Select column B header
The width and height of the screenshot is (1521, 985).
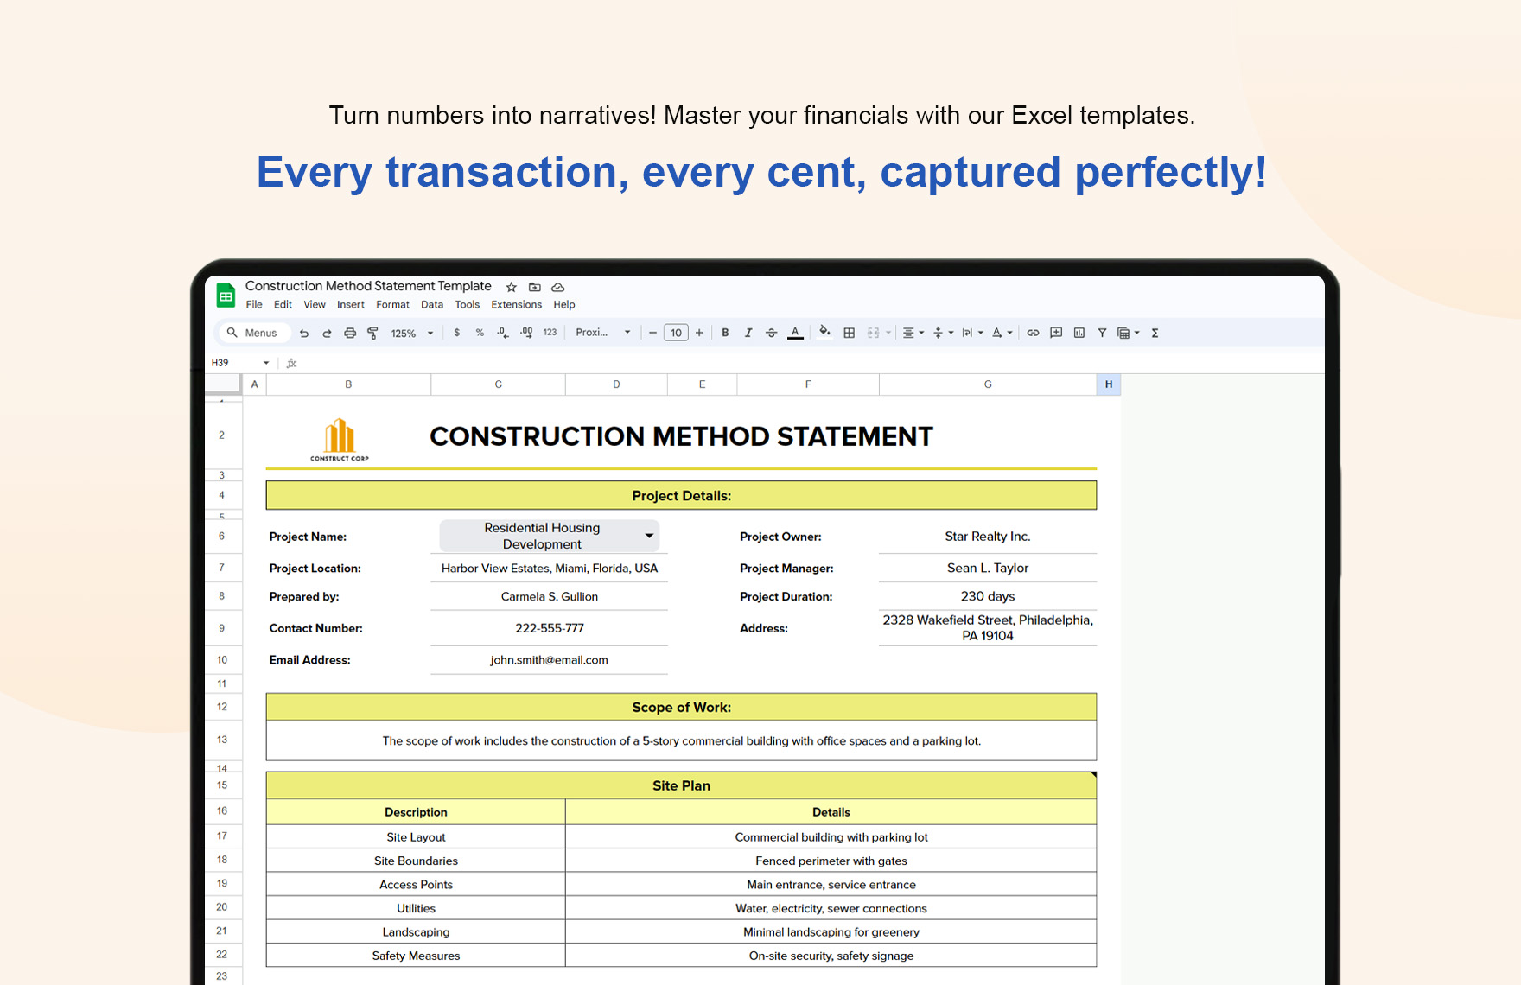coord(348,384)
